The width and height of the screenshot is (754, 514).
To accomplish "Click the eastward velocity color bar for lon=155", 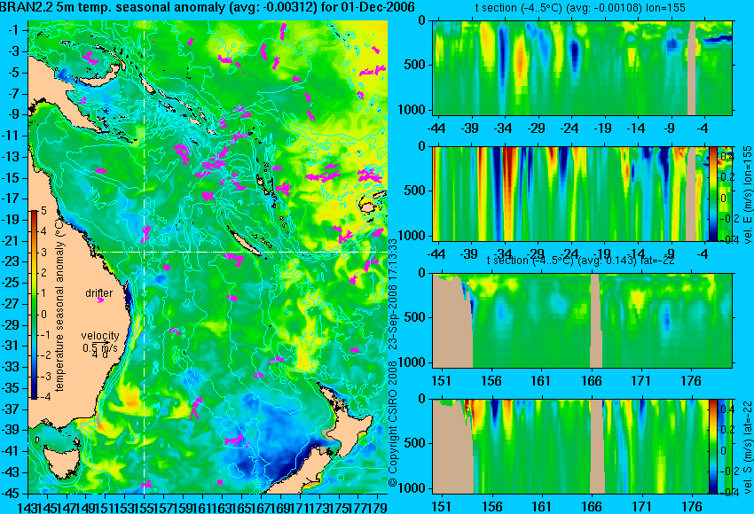I will (712, 193).
